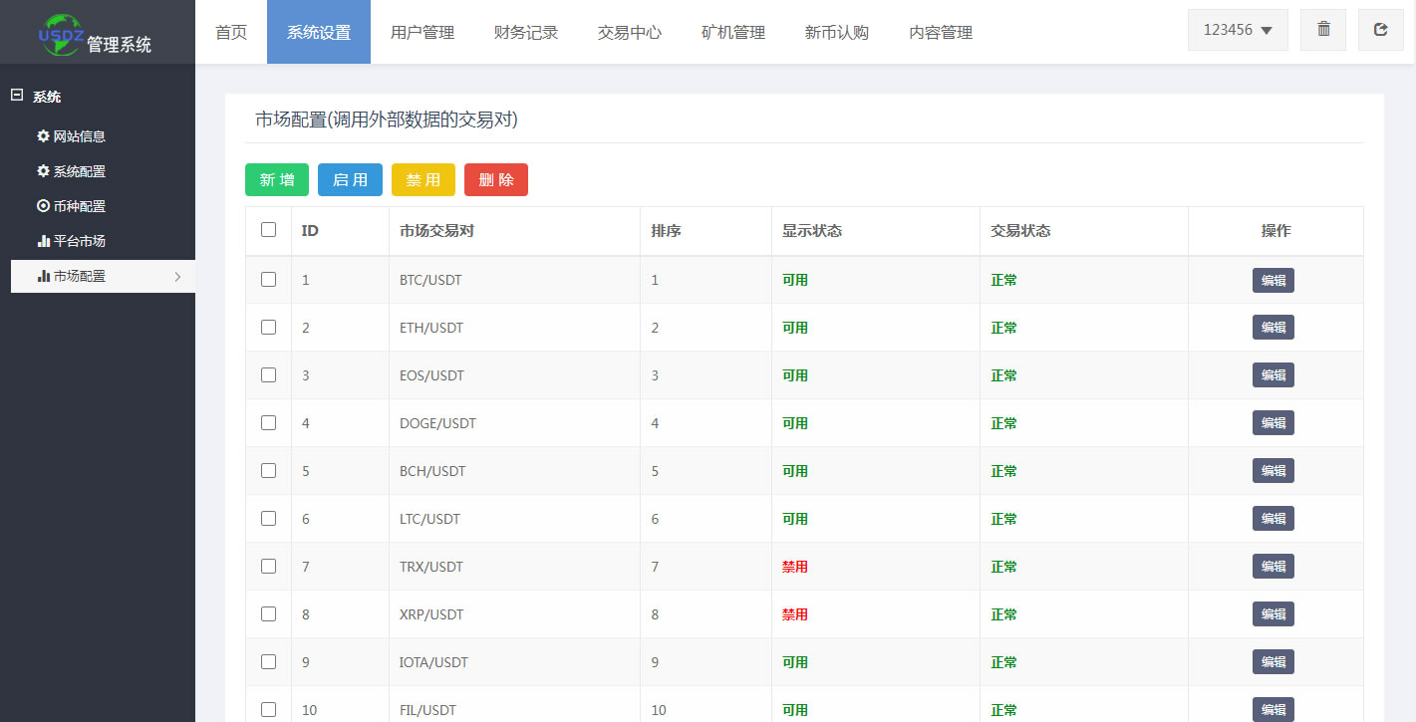The image size is (1416, 722).
Task: Check the box for BTC/USDT row
Action: (x=268, y=280)
